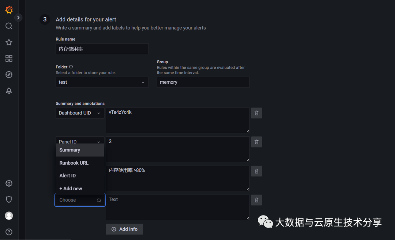
Task: Click the Grafana logo home icon
Action: click(9, 10)
